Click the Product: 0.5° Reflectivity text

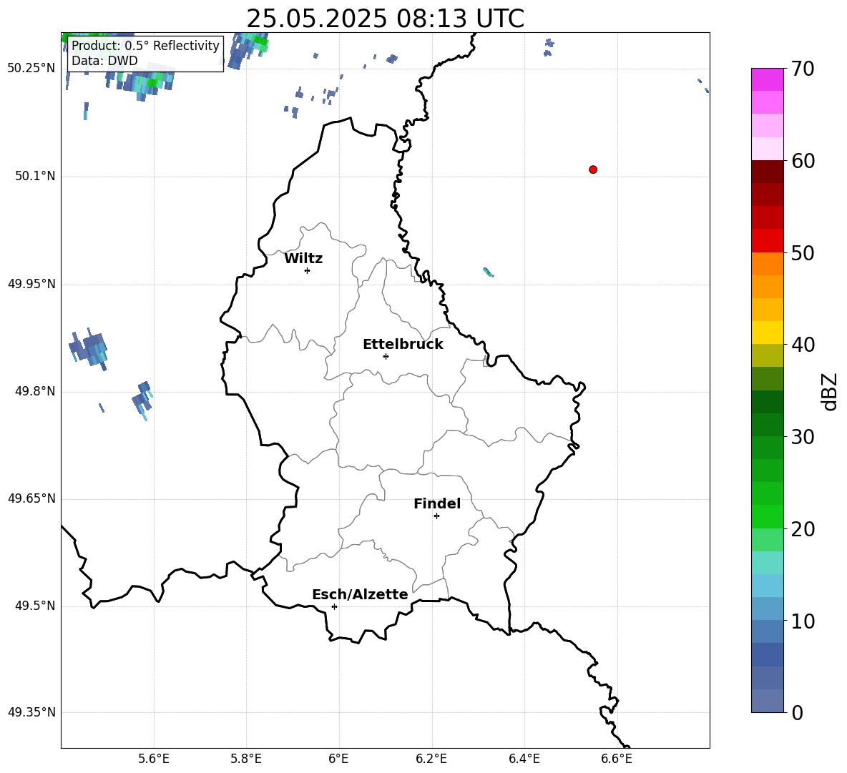(145, 45)
